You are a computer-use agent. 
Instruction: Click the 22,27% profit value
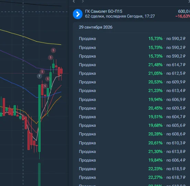click(155, 177)
